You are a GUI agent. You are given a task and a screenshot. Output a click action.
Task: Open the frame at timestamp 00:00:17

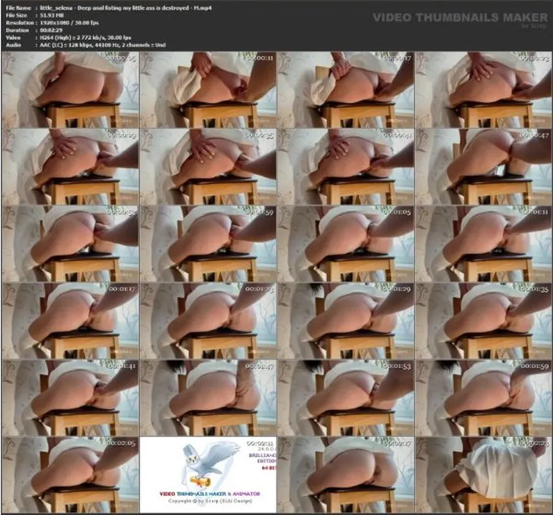[x=346, y=90]
